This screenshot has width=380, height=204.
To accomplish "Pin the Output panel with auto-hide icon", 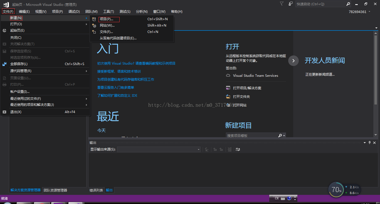I will [369, 142].
